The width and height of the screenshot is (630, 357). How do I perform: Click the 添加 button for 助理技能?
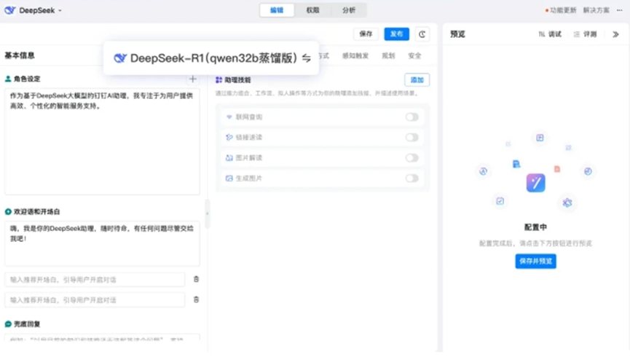417,80
